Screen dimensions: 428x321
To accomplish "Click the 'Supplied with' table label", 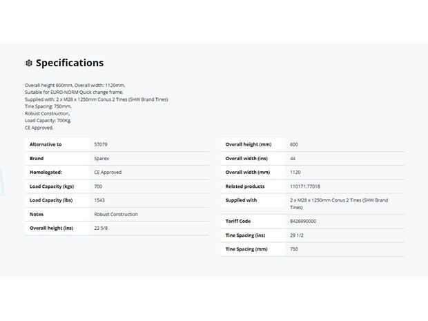I will tap(242, 200).
